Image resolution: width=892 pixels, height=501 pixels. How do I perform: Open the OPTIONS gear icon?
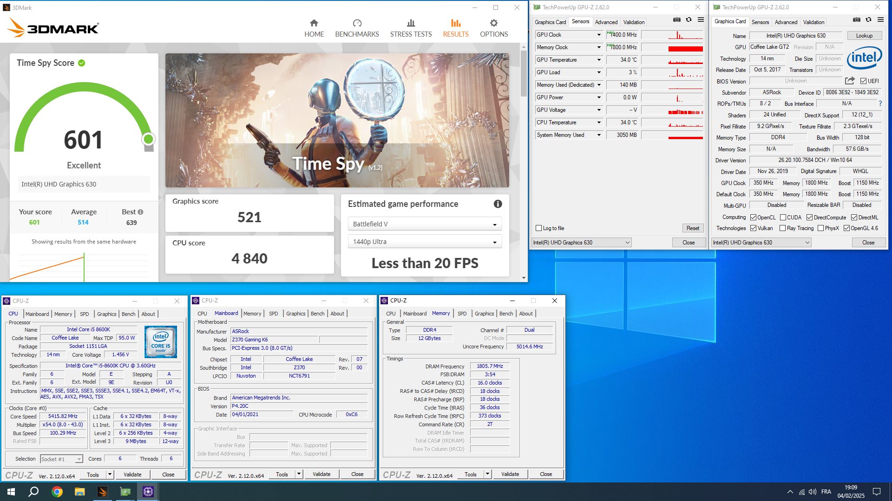click(494, 23)
